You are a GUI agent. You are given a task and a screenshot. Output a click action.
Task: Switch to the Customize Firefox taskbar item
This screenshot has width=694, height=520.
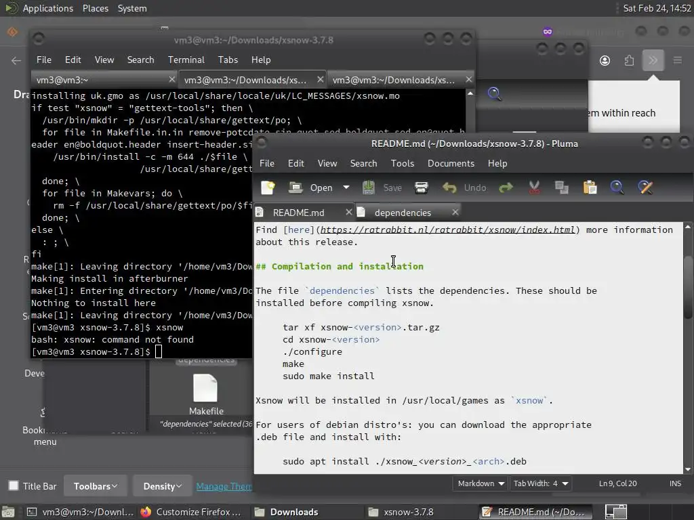coord(190,512)
